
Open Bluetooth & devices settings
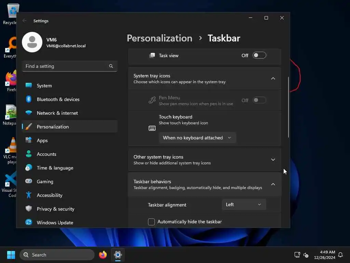[70, 99]
